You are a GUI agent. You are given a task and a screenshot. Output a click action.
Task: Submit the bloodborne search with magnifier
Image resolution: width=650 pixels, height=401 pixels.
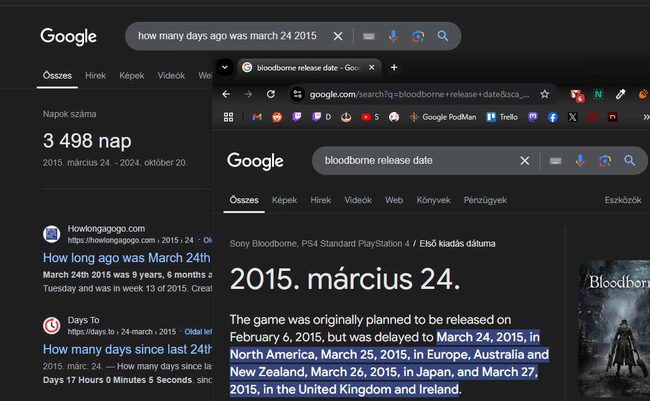pyautogui.click(x=629, y=161)
